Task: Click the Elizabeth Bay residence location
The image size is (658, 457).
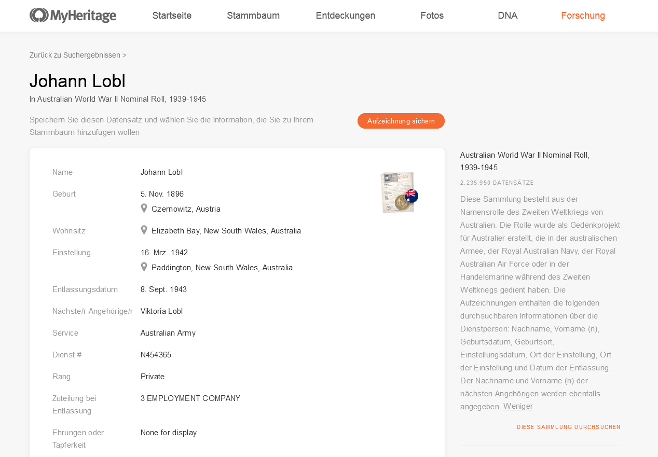Action: point(226,231)
